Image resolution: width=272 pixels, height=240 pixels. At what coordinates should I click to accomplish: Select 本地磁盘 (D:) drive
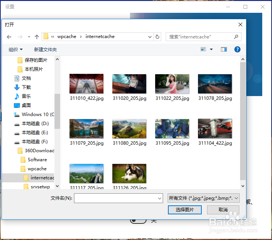coord(32,124)
